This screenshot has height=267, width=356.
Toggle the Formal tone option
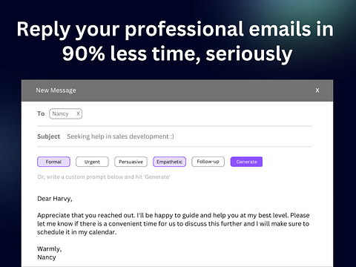pos(53,162)
